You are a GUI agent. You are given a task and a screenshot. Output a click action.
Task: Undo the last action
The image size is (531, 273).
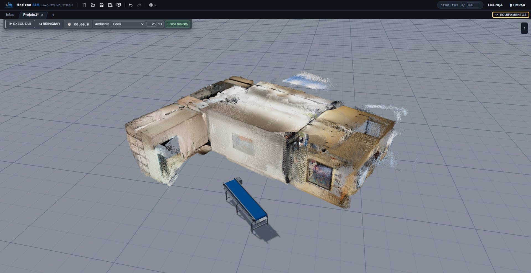click(131, 5)
